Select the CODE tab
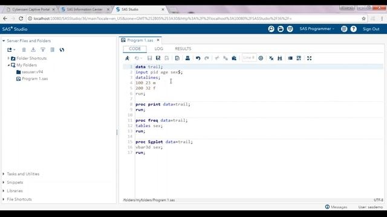 click(135, 49)
